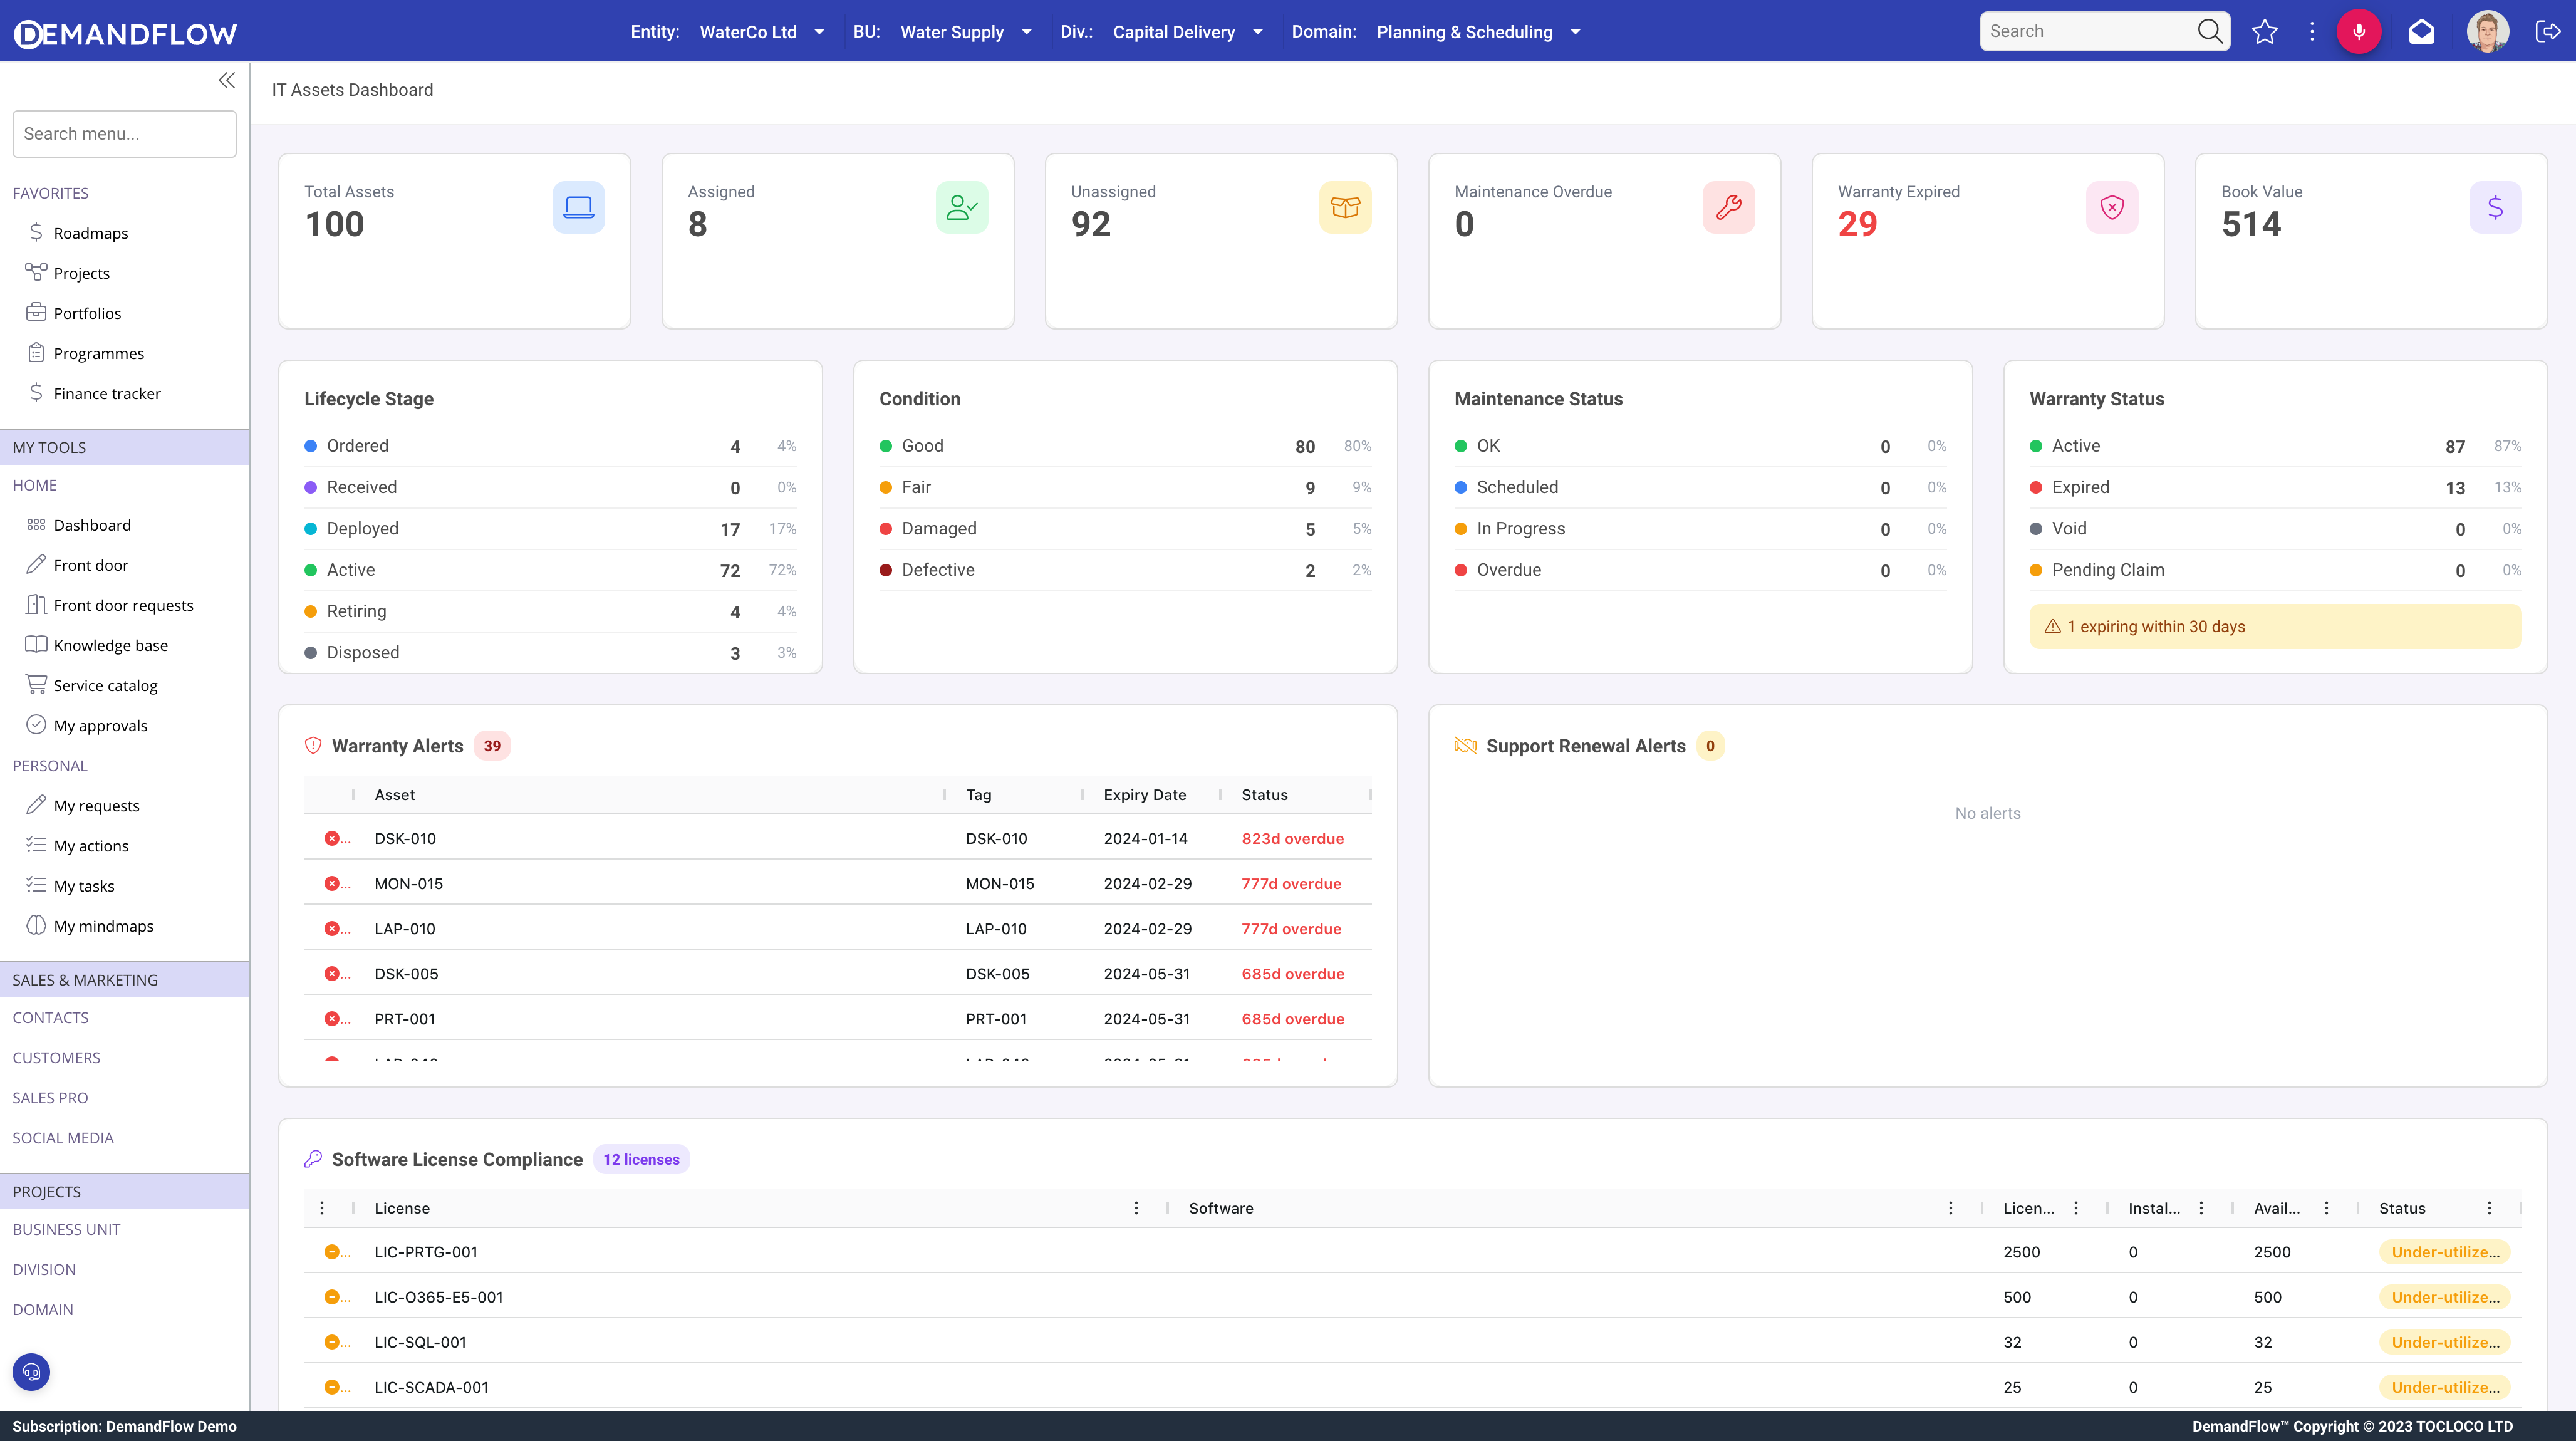Image resolution: width=2576 pixels, height=1441 pixels.
Task: Collapse the left sidebar using the double-chevron icon
Action: (x=226, y=80)
